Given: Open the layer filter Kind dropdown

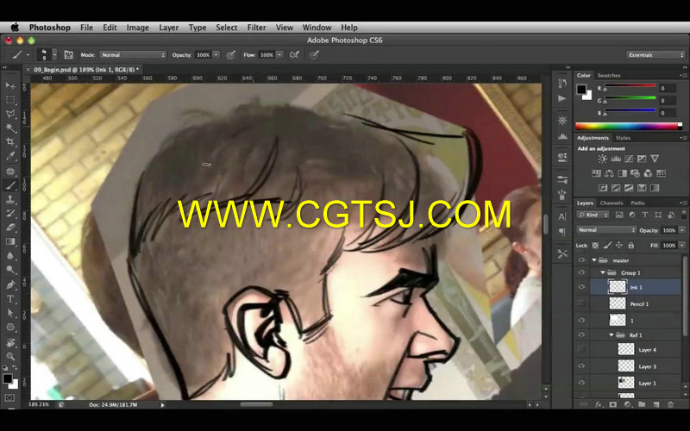Looking at the screenshot, I should 593,215.
